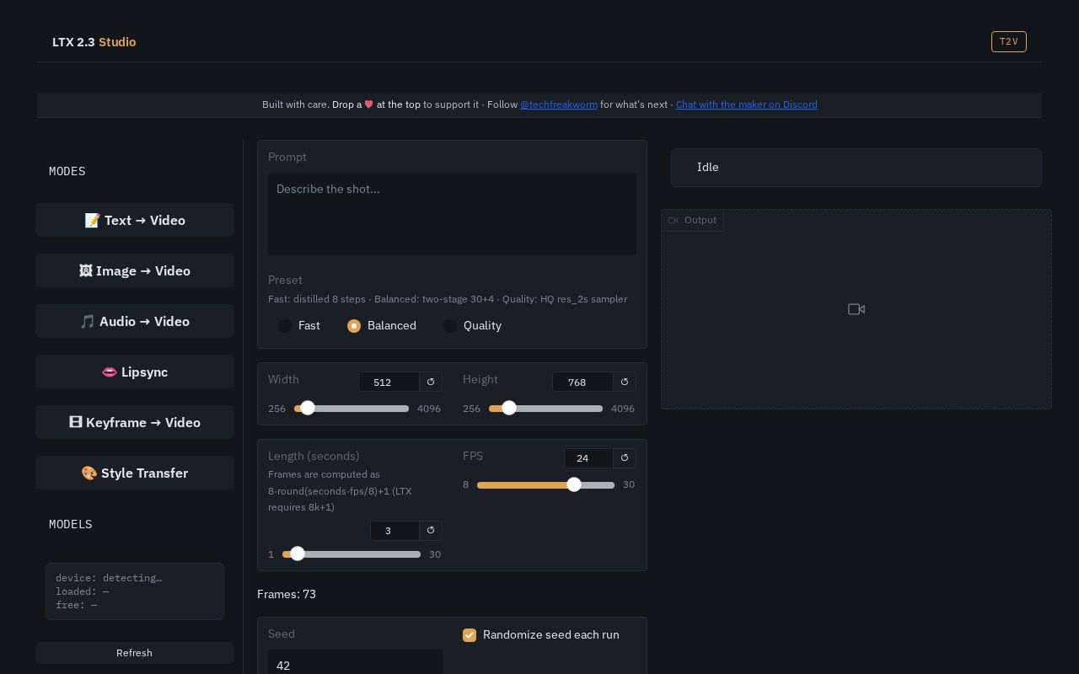Reset the Height value with its reset icon
The width and height of the screenshot is (1079, 674).
pyautogui.click(x=625, y=382)
